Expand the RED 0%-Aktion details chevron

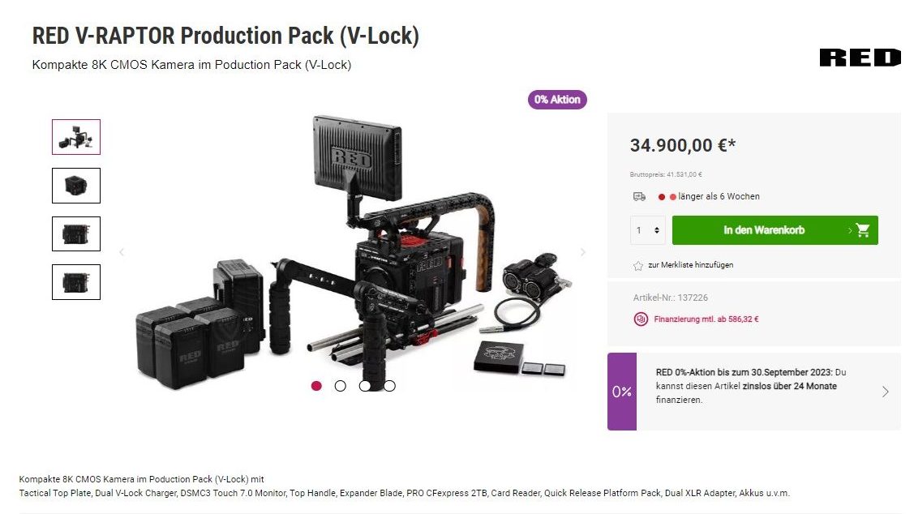886,392
